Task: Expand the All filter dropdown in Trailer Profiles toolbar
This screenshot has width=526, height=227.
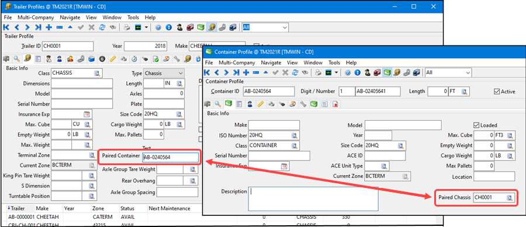Action: coord(265,27)
